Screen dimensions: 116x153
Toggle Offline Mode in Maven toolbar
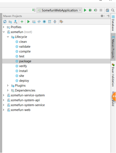tap(39, 22)
